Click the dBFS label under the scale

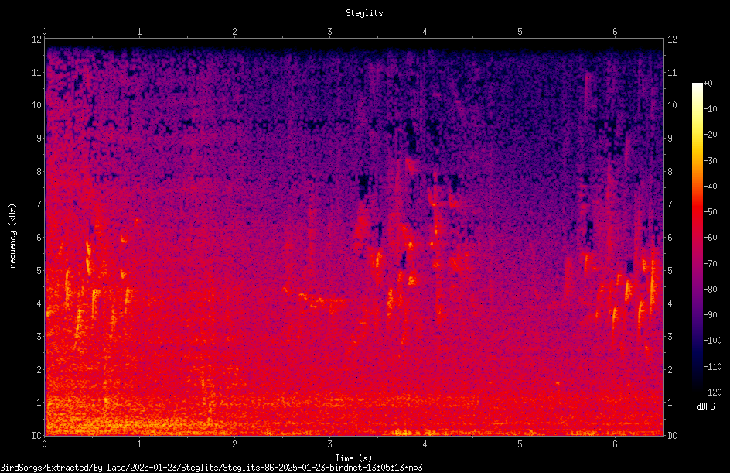coord(705,406)
